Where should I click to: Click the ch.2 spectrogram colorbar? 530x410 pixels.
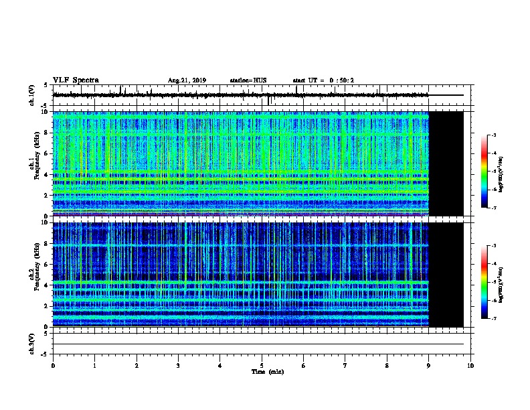point(484,282)
